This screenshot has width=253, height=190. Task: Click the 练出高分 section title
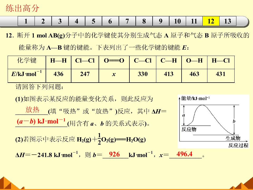pyautogui.click(x=22, y=8)
